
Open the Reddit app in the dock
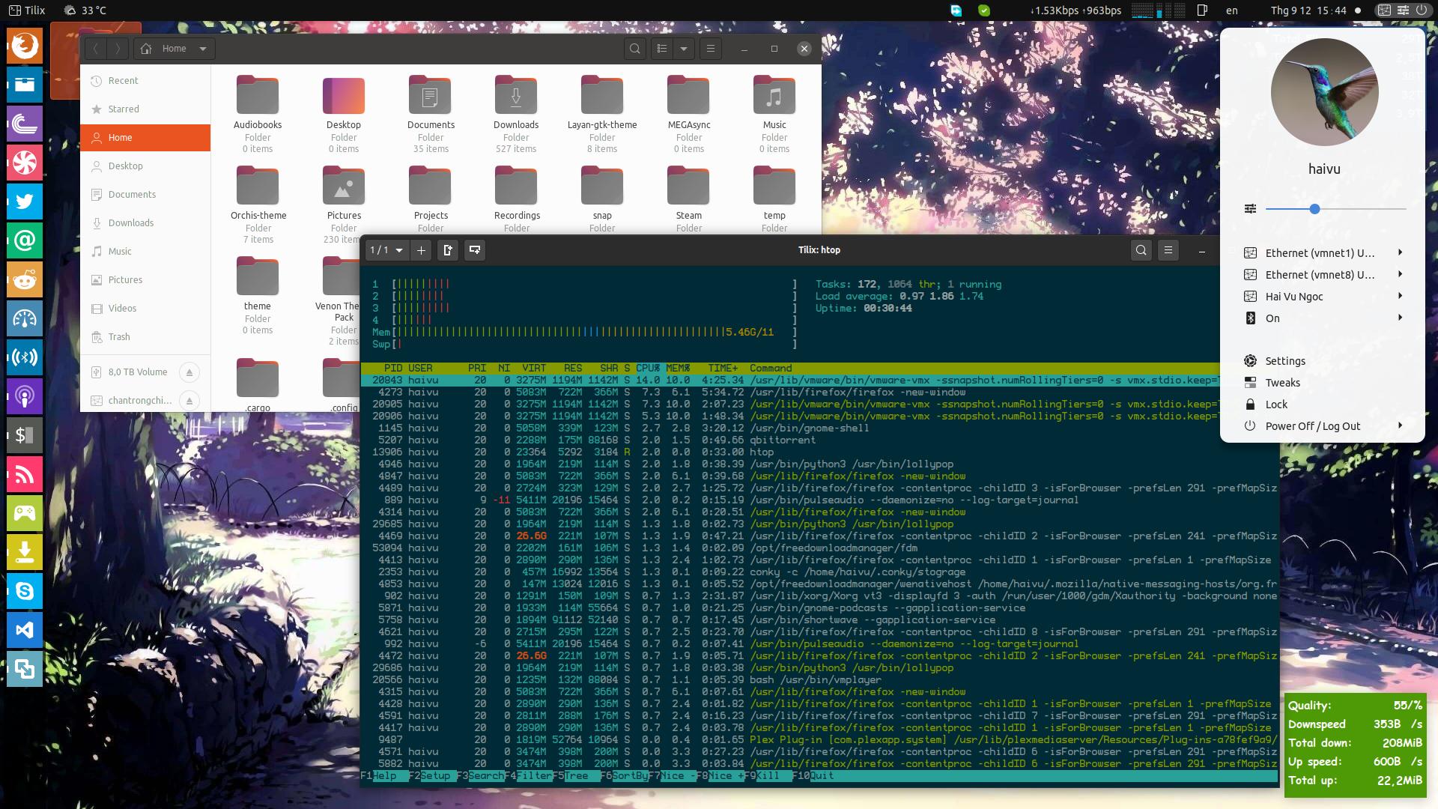click(x=25, y=280)
